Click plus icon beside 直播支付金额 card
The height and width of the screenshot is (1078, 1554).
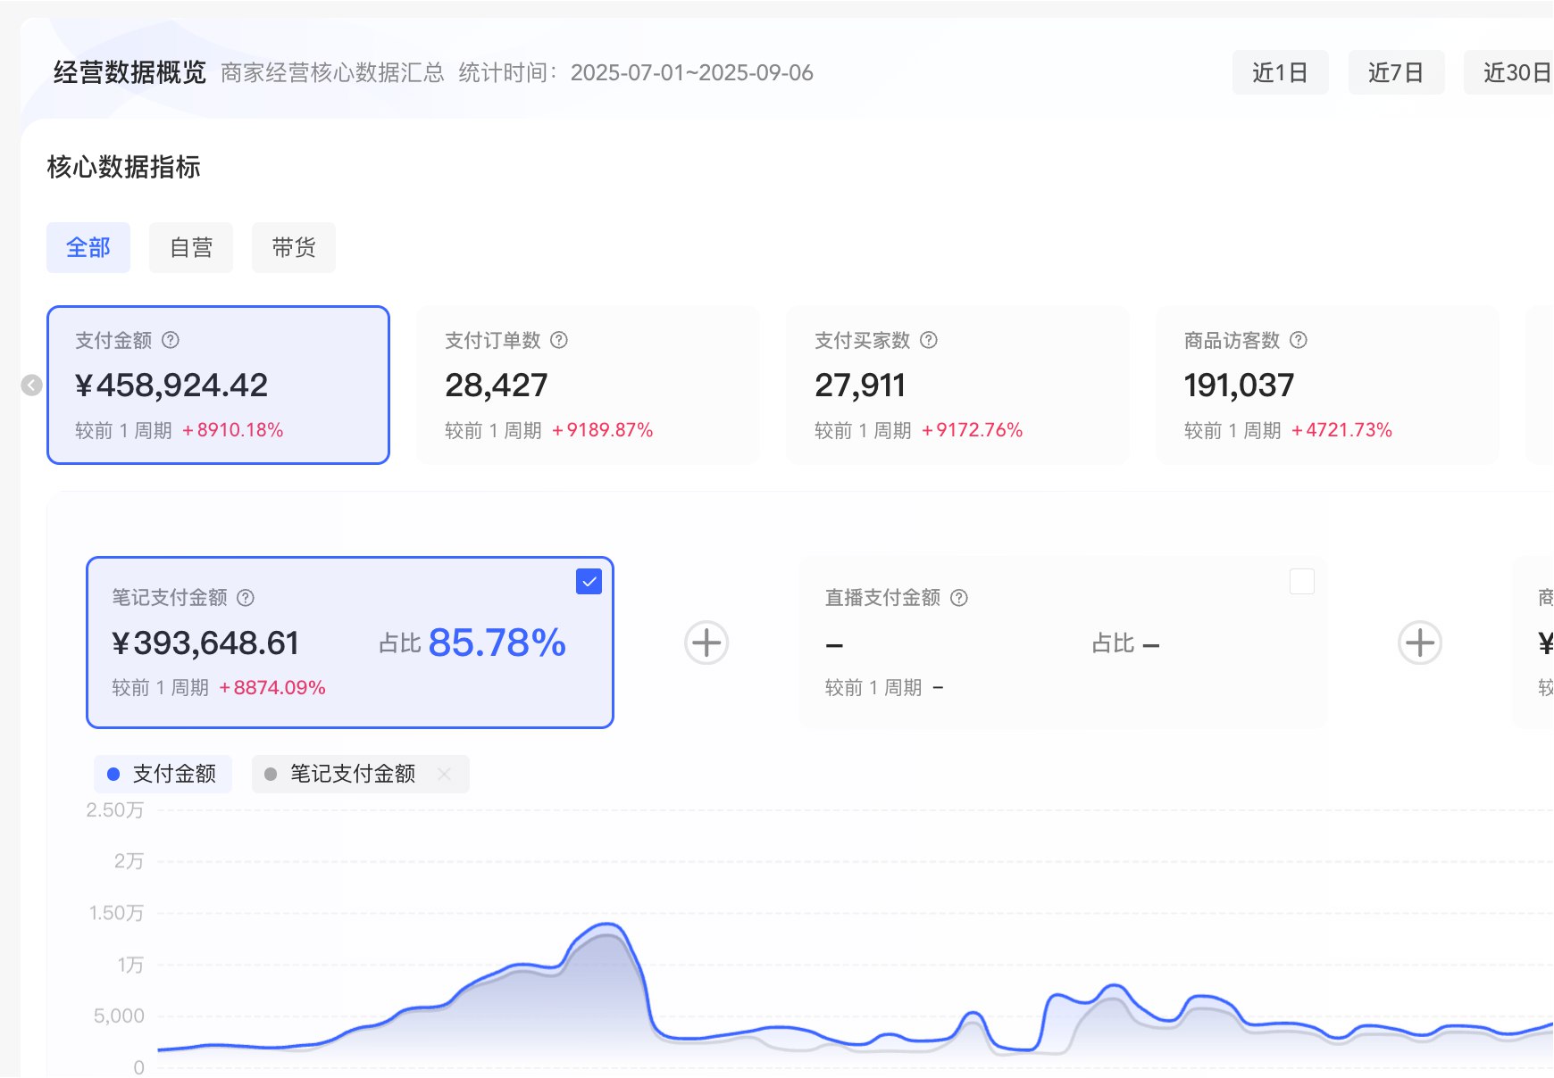[1418, 643]
